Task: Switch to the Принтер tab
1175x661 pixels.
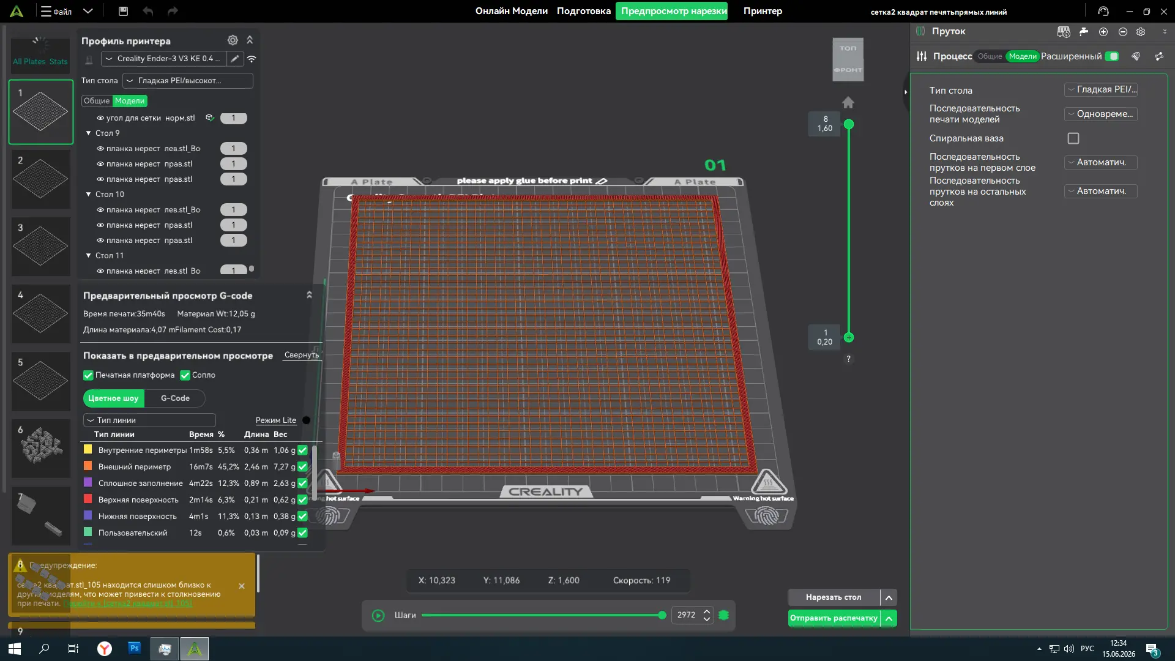Action: tap(763, 11)
